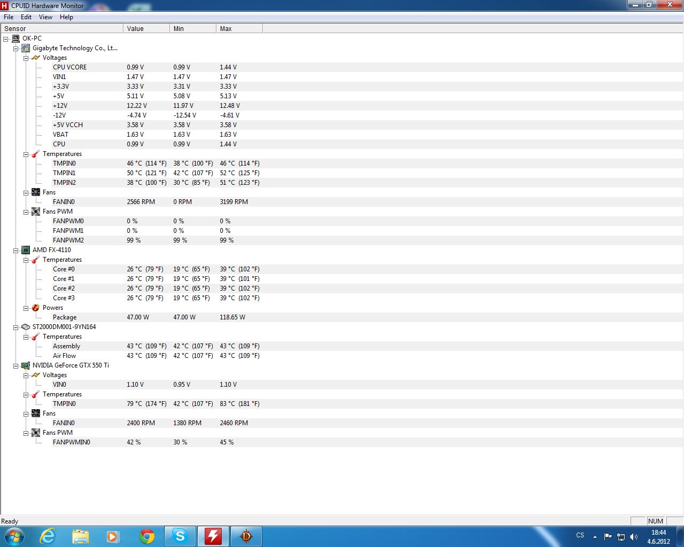Image resolution: width=684 pixels, height=547 pixels.
Task: Select the FANPWMIN0 row
Action: point(341,442)
